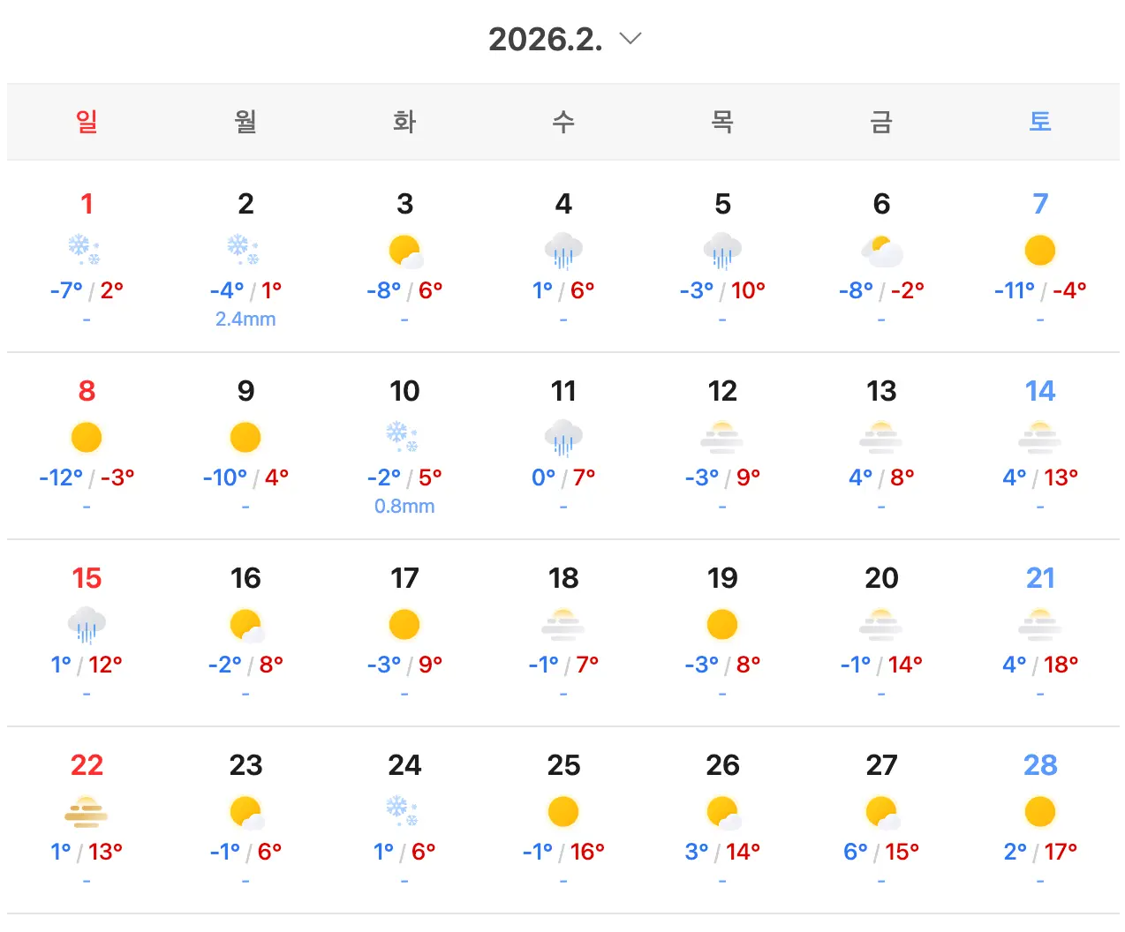1125x932 pixels.
Task: Click the rain cloud icon on February 4
Action: tap(562, 250)
